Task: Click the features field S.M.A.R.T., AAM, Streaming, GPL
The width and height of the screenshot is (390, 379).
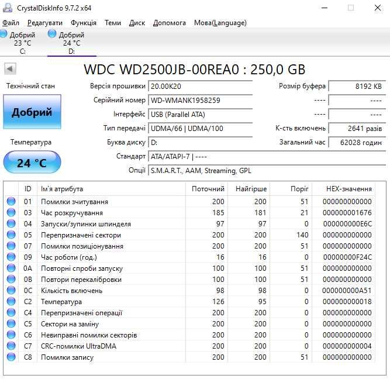Action: click(267, 170)
